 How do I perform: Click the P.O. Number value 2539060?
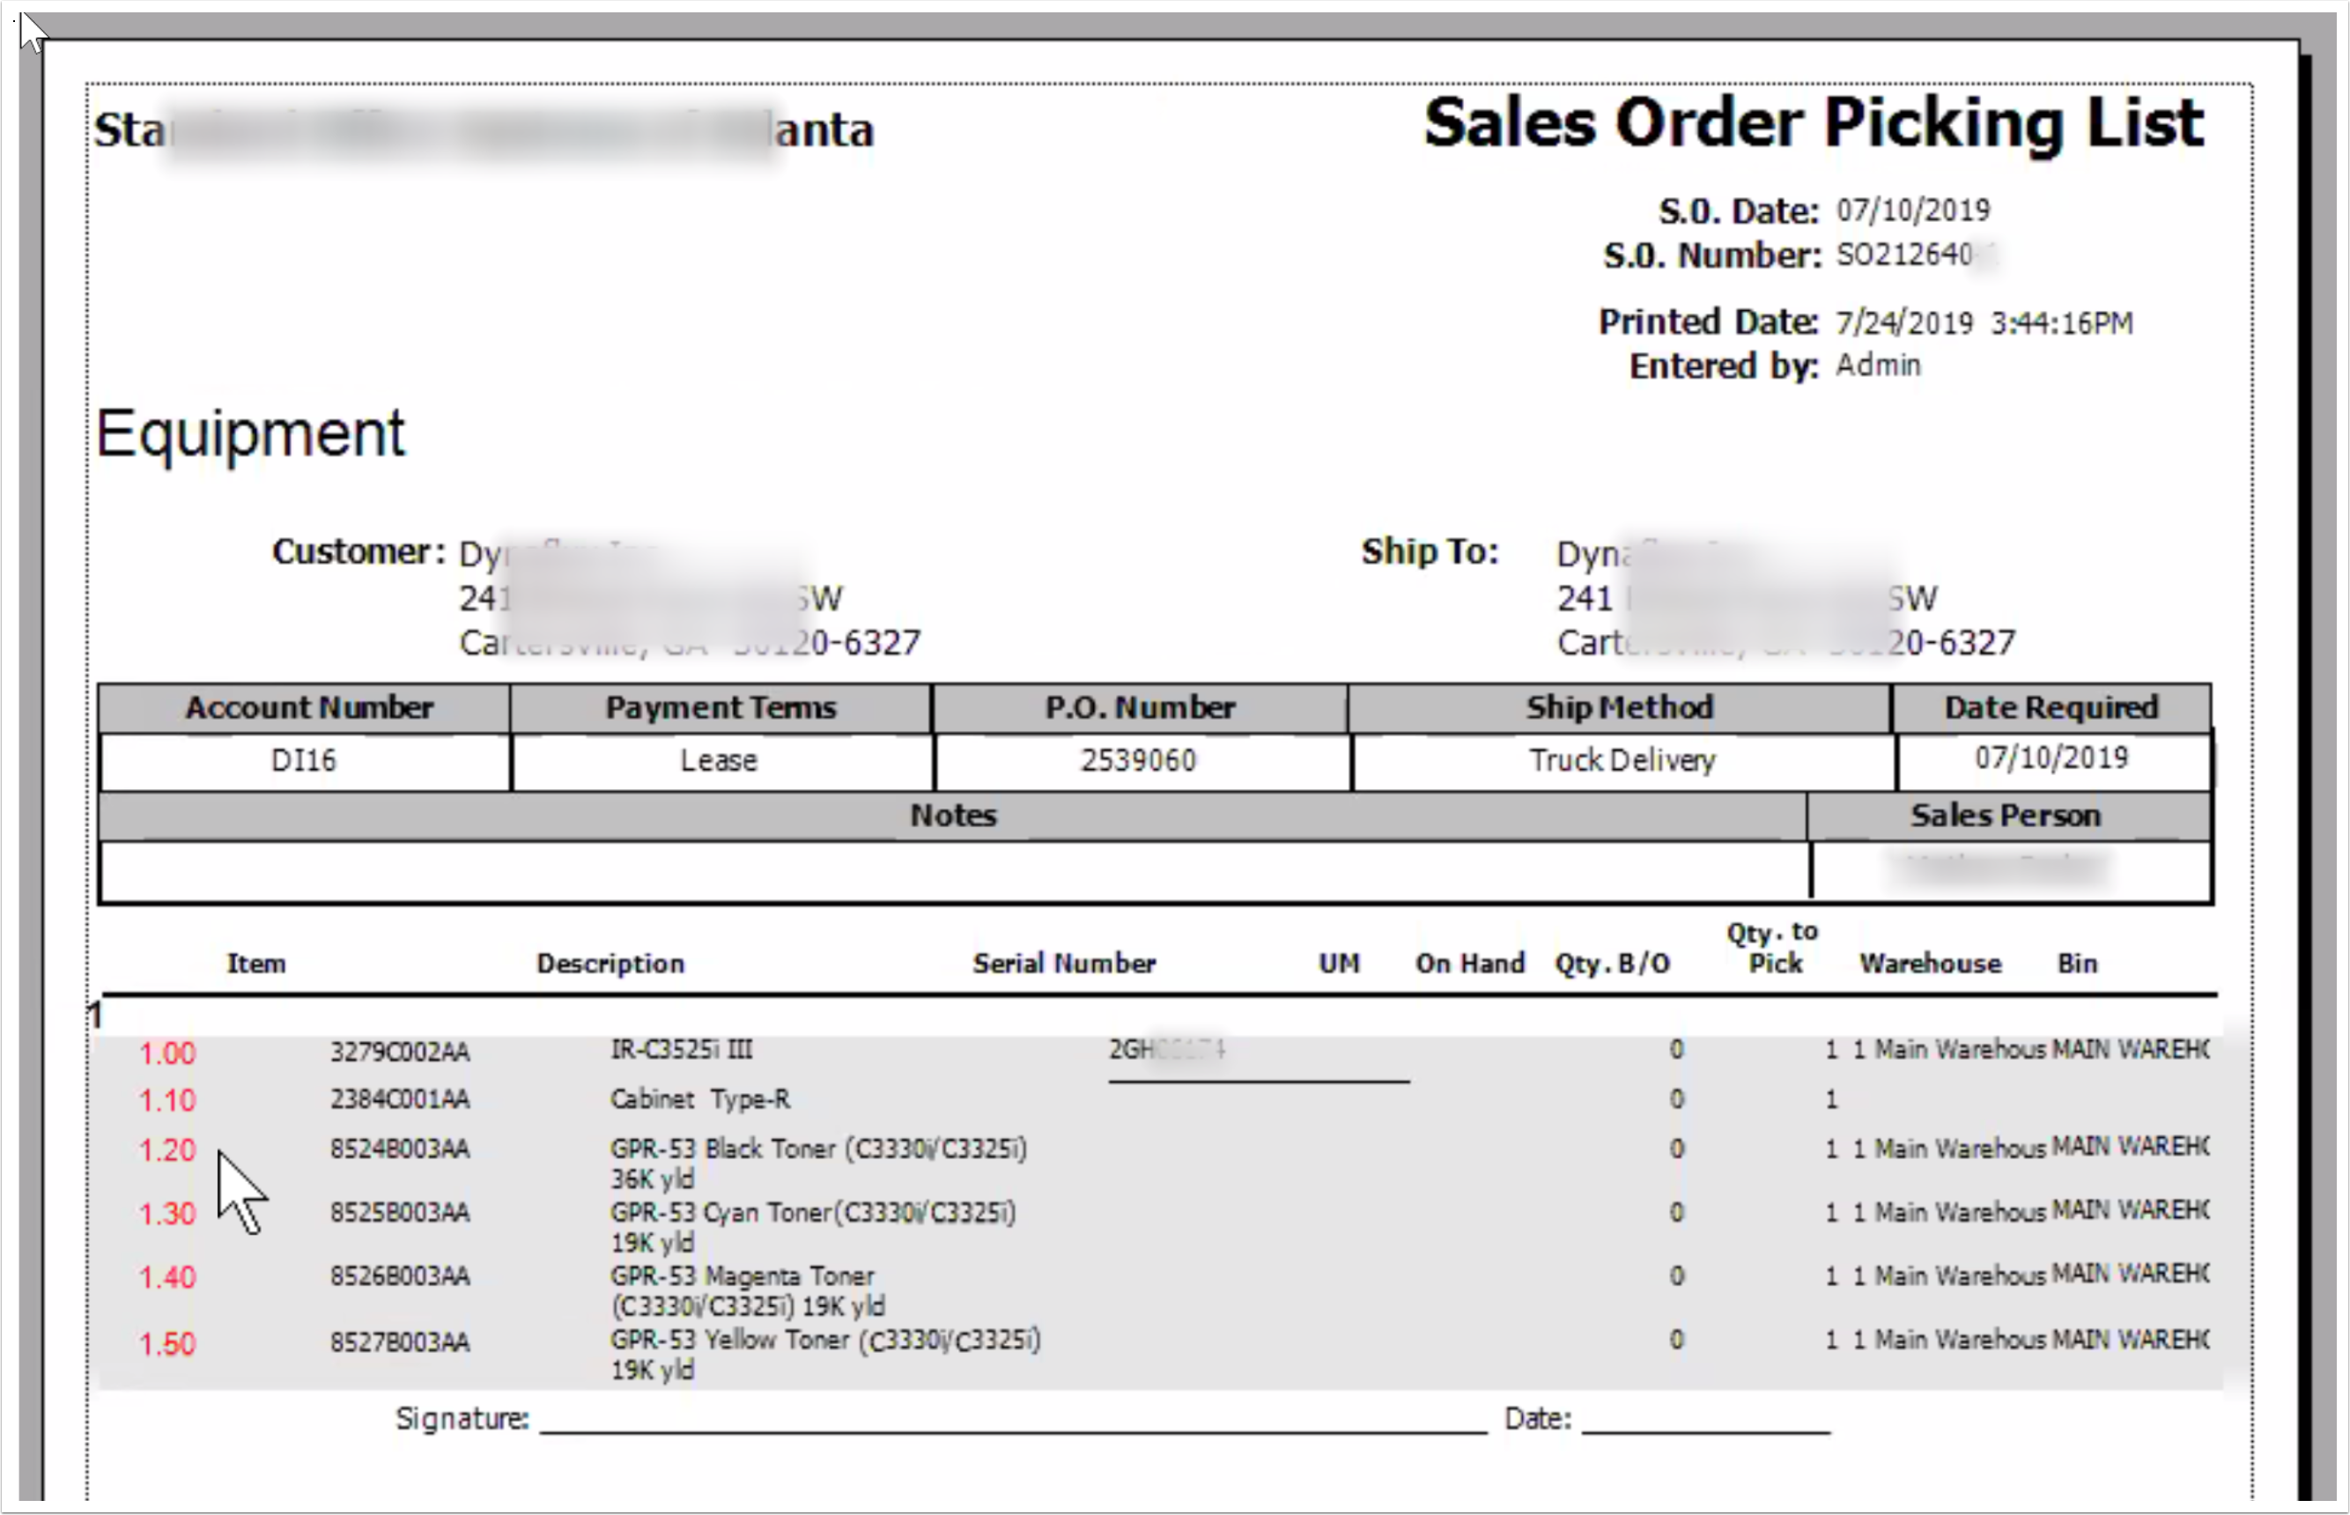1138,760
